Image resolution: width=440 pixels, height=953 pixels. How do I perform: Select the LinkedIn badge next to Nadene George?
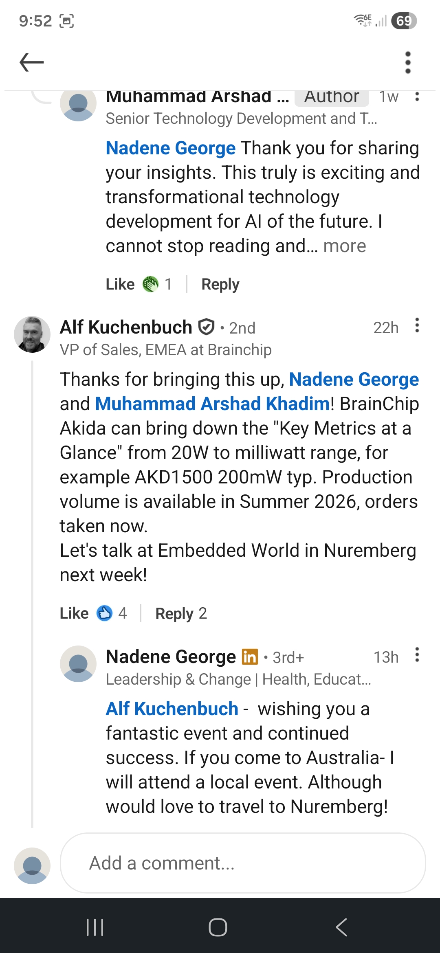[250, 656]
